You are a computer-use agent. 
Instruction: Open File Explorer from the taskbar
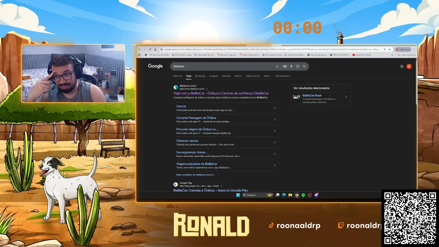click(x=290, y=195)
